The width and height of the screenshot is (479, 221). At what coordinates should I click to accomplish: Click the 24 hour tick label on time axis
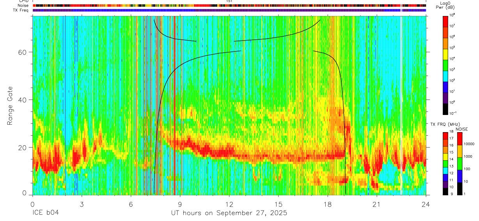[426, 204]
